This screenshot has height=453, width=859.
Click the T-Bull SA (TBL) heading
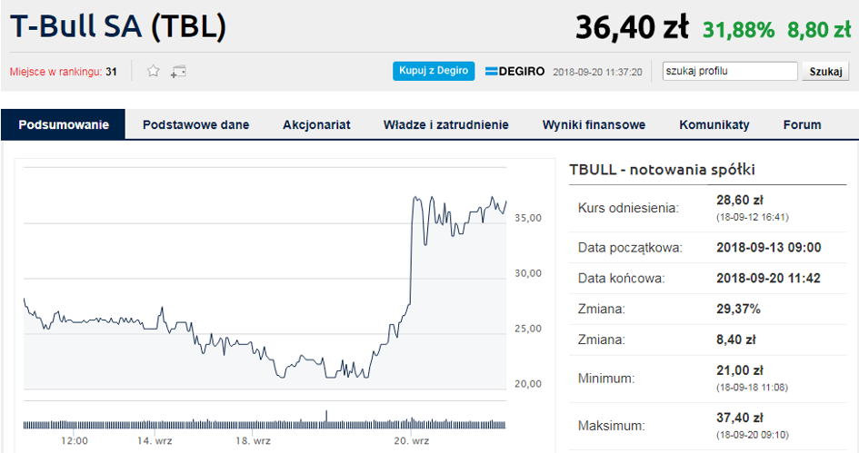(117, 27)
